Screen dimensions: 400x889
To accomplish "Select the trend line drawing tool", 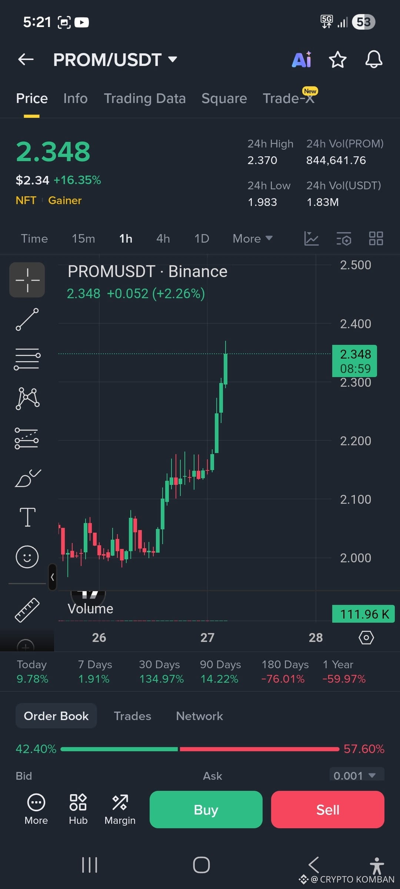I will 27,319.
